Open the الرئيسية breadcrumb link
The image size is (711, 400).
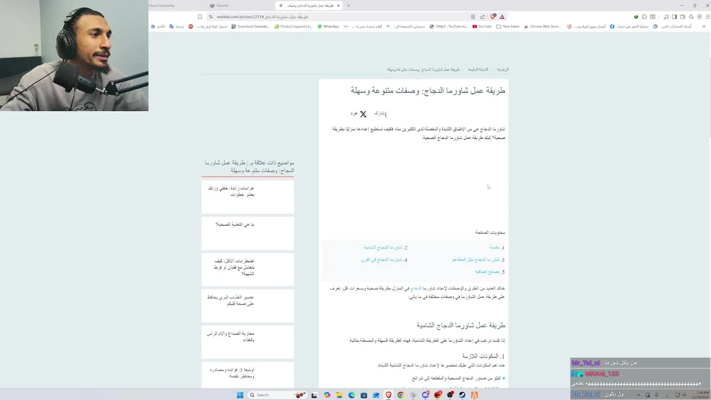coord(502,69)
